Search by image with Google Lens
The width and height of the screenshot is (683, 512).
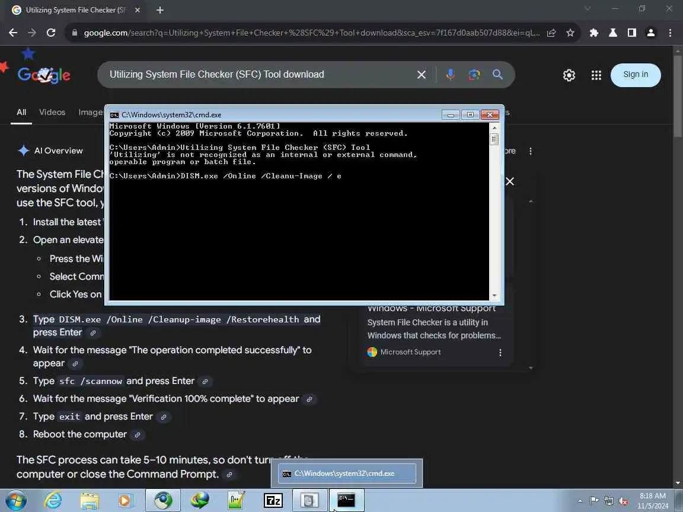pos(474,75)
